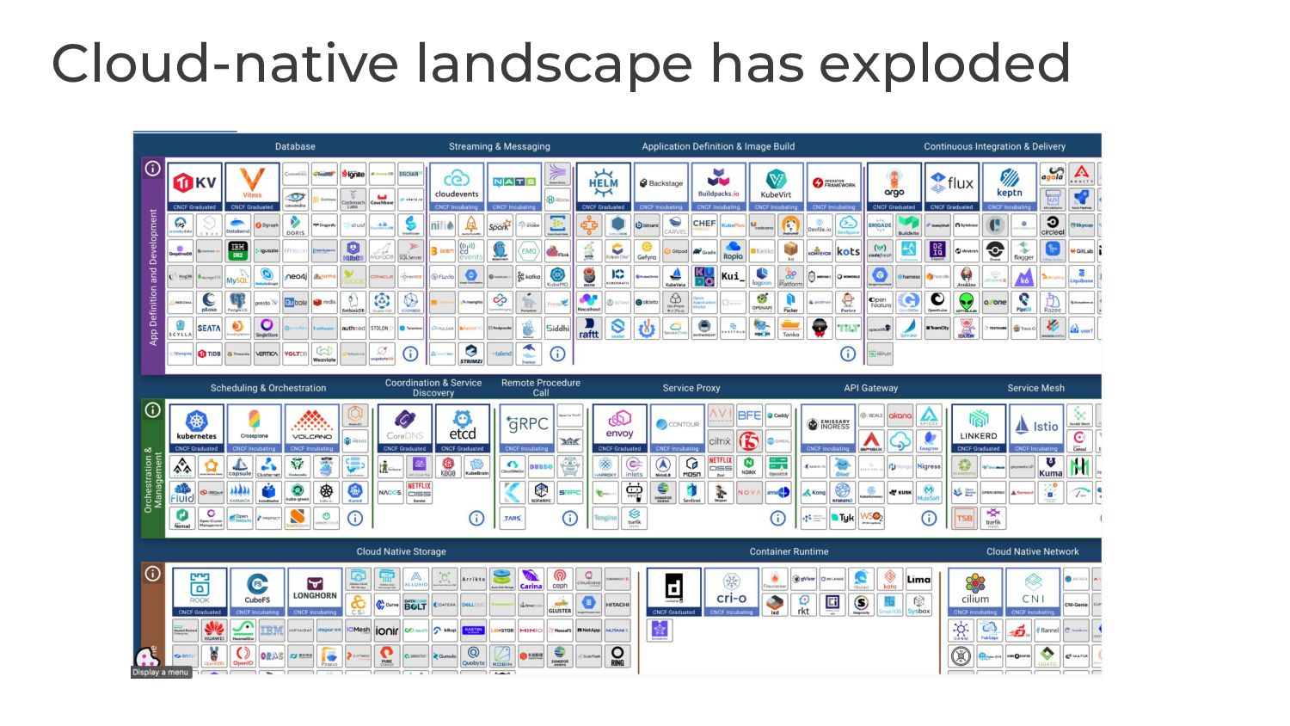Select the CHEF Habitat tile
This screenshot has width=1290, height=726.
tap(704, 225)
